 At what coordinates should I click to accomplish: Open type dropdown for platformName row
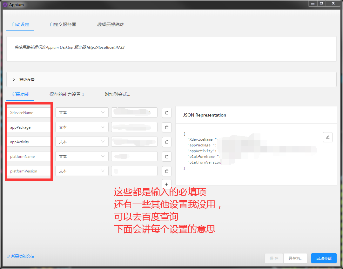pos(82,157)
